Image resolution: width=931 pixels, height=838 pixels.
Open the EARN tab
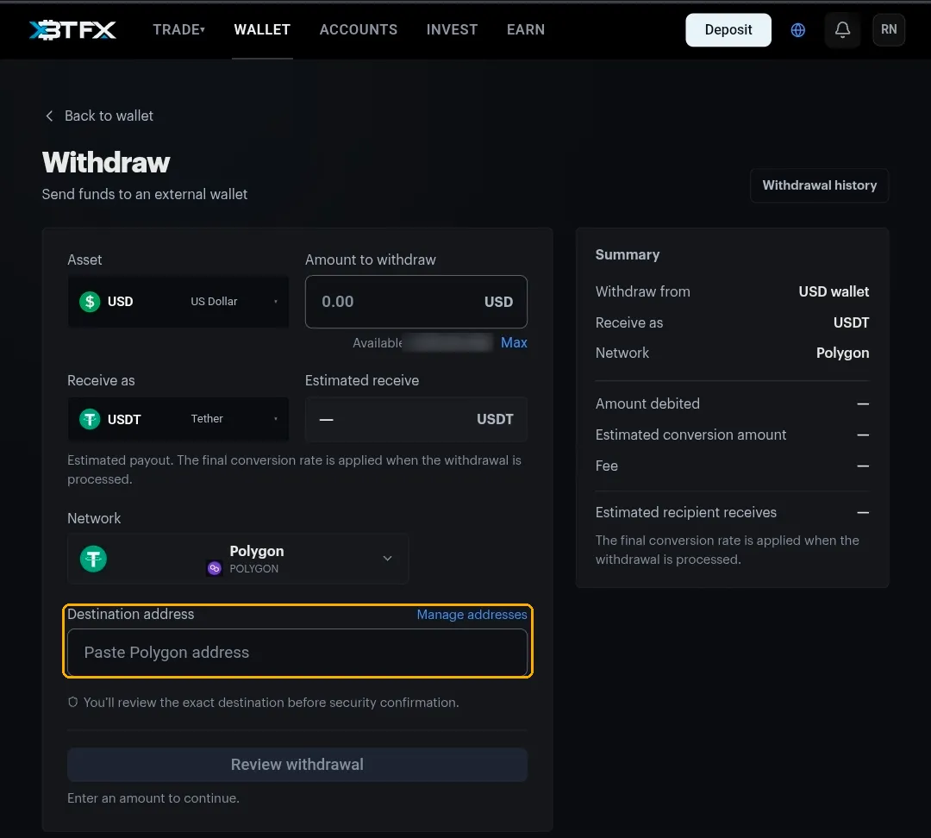(526, 29)
